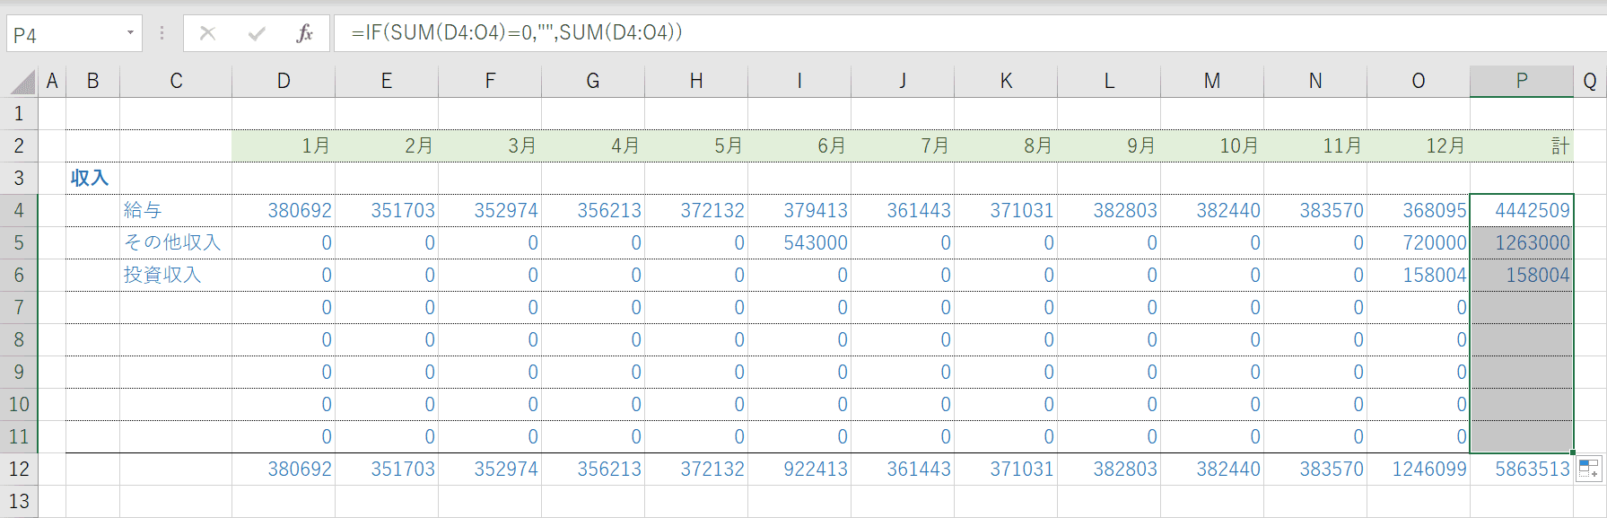1607x518 pixels.
Task: Select row 1 header
Action: pyautogui.click(x=19, y=114)
